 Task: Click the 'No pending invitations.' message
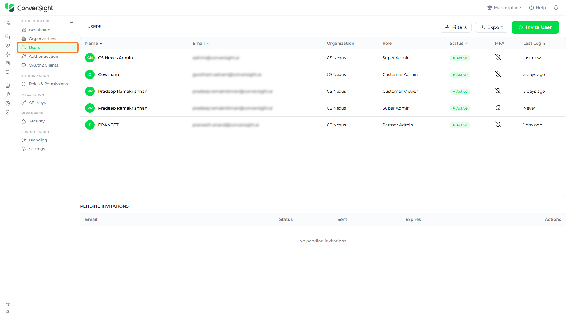(323, 241)
